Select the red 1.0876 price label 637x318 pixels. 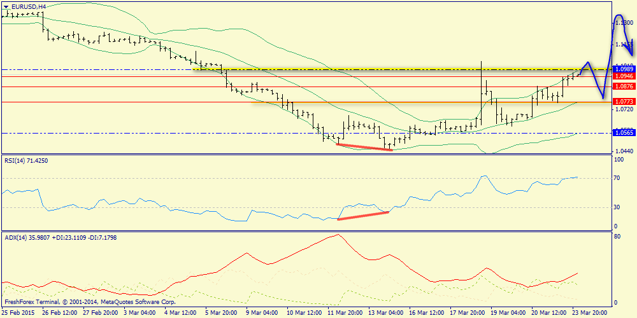coord(623,86)
